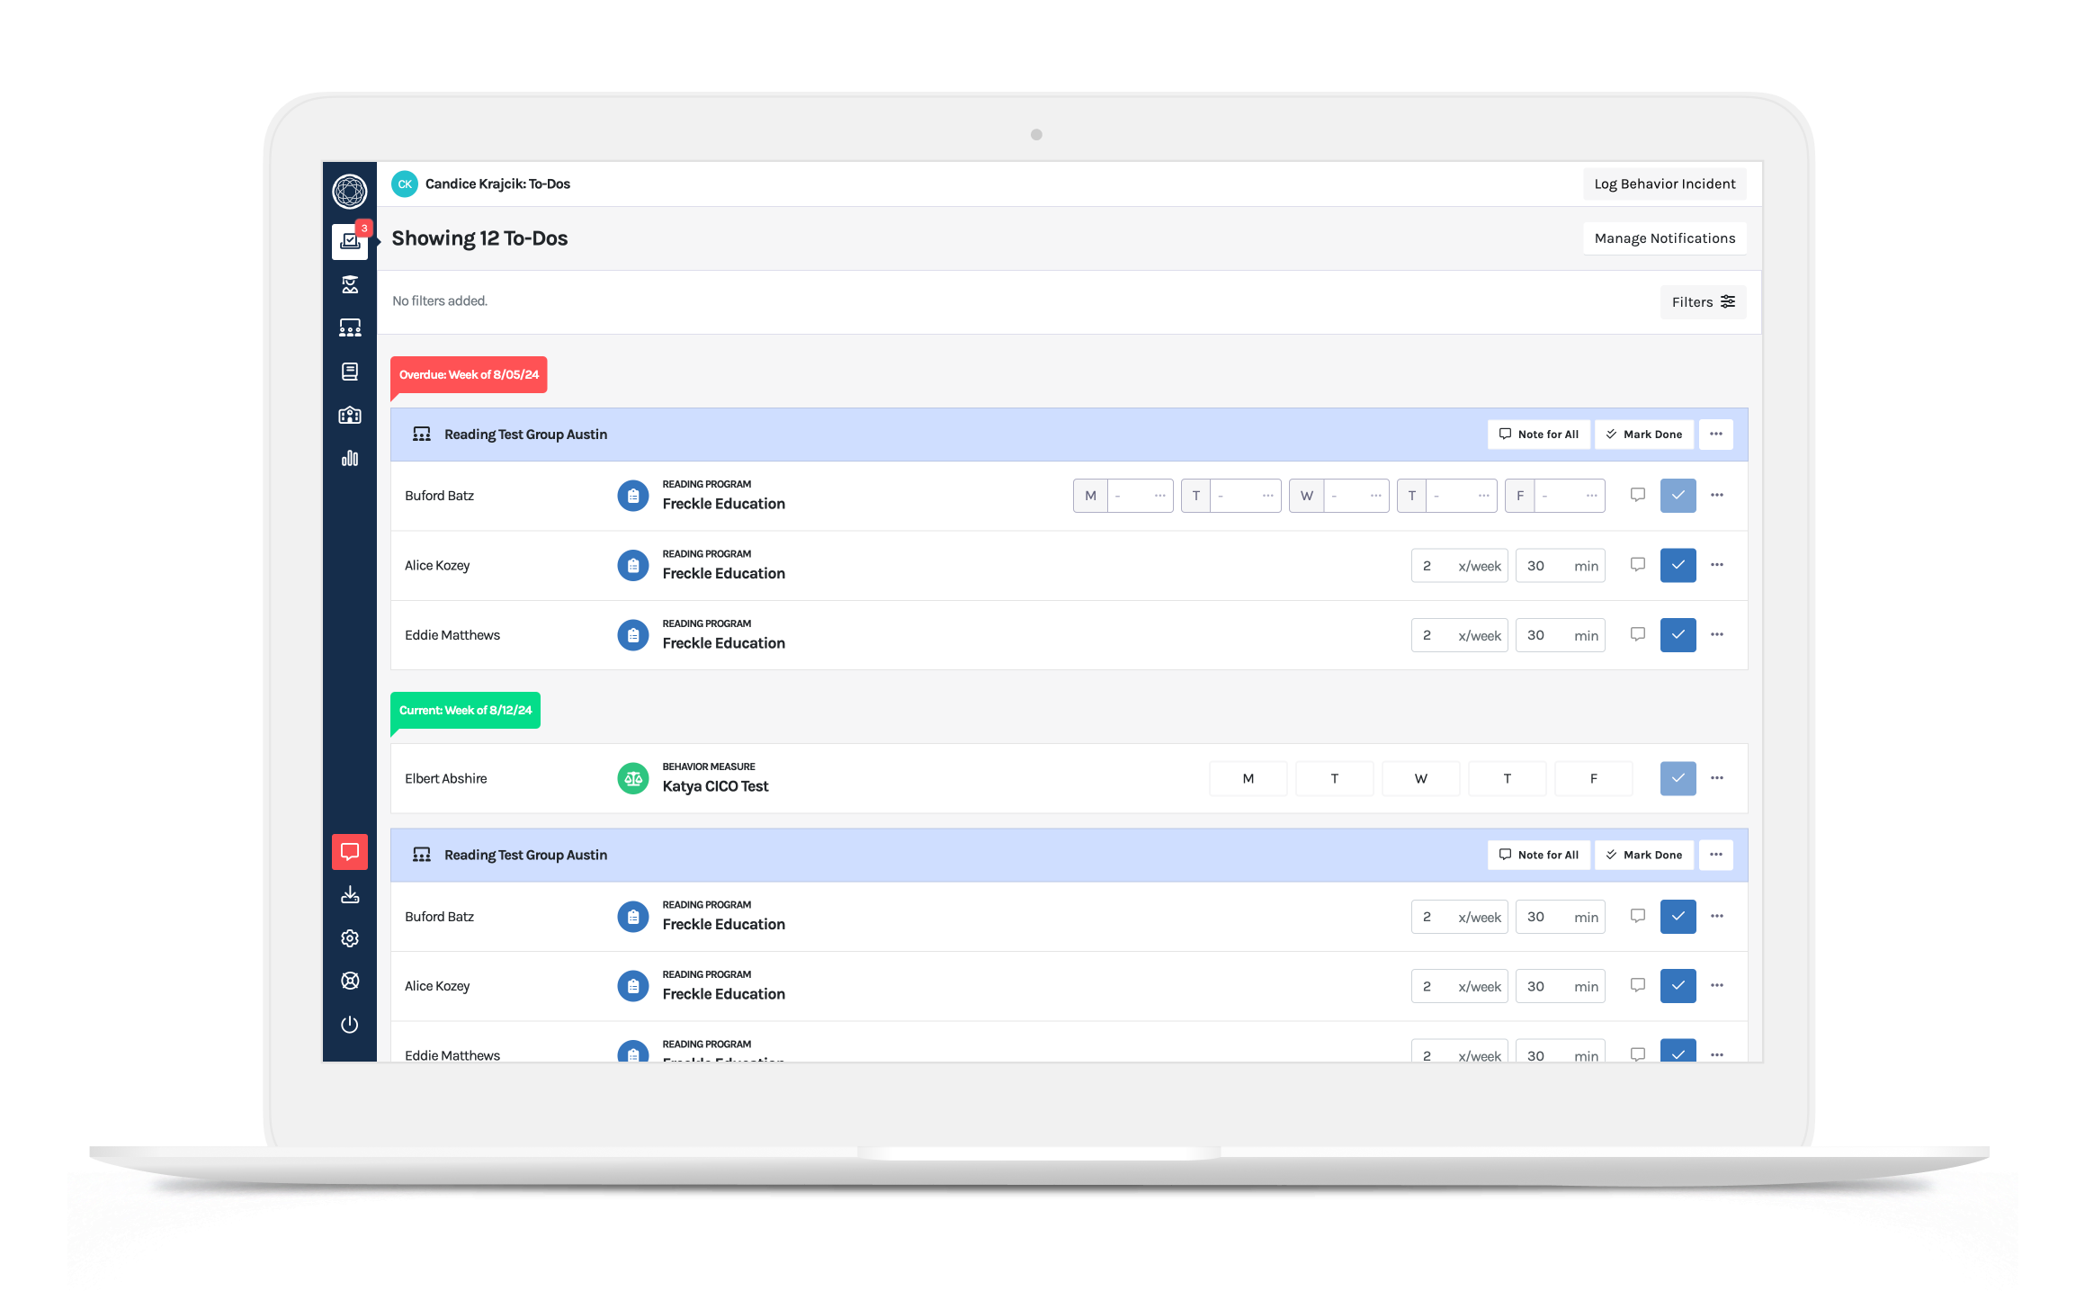Click the power Log out icon
Screen dimensions: 2085x1291
350,1025
